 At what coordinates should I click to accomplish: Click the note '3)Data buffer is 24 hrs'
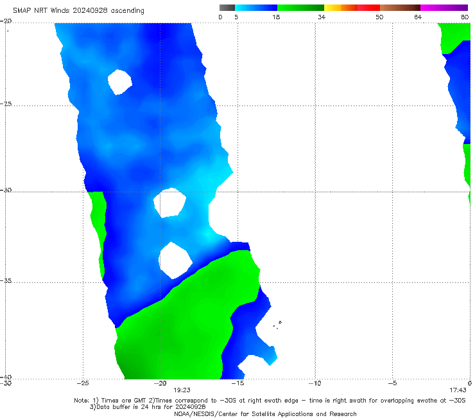(148, 407)
